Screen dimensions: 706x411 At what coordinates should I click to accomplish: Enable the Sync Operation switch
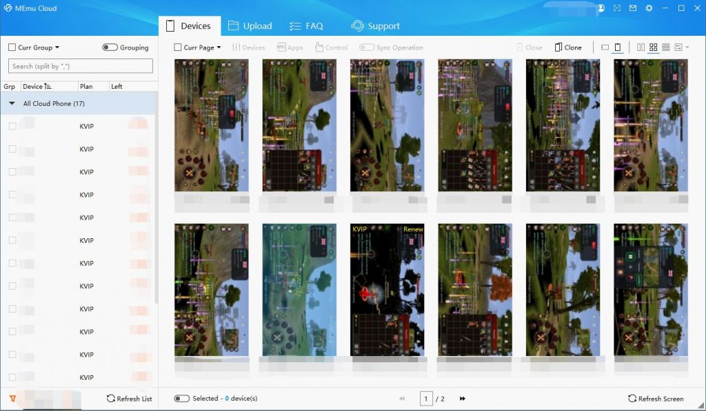pyautogui.click(x=367, y=48)
